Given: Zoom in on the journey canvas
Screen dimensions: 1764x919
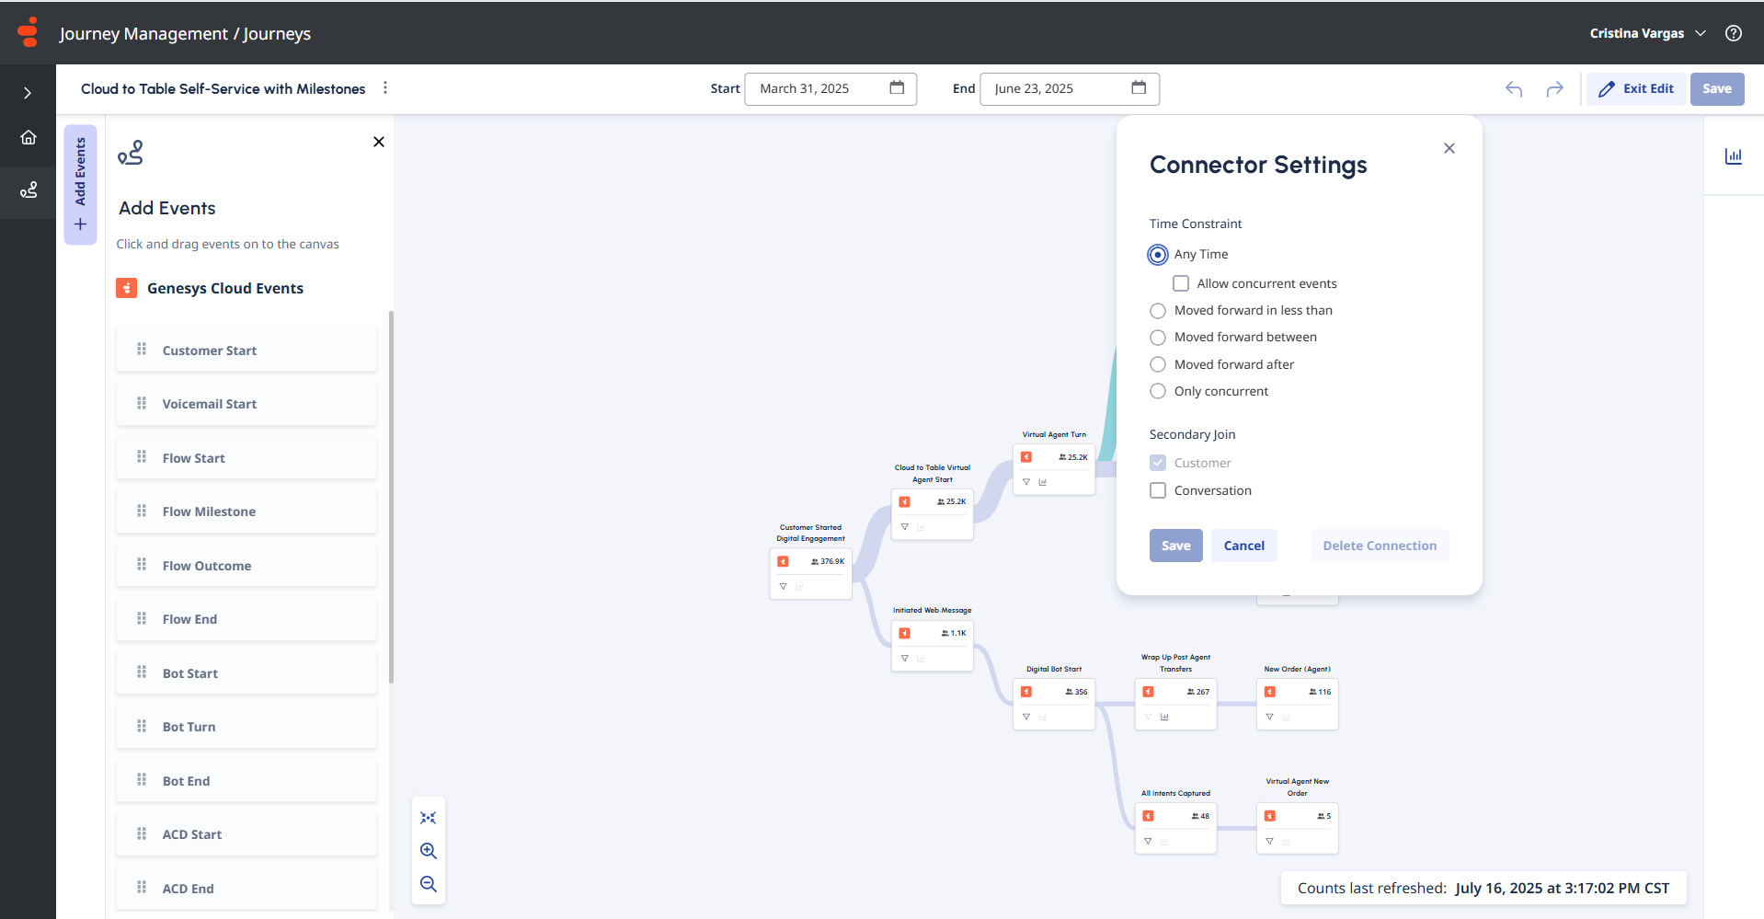Looking at the screenshot, I should pyautogui.click(x=429, y=851).
